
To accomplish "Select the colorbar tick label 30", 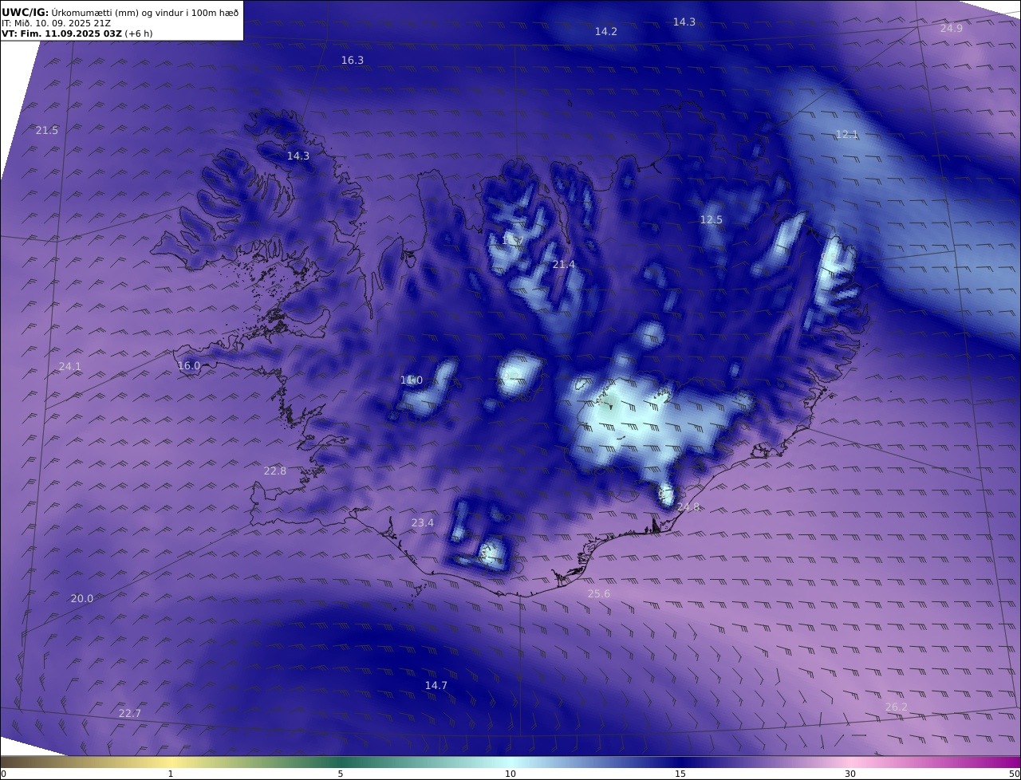I will click(850, 774).
